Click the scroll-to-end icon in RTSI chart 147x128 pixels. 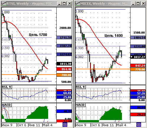[x=65, y=125]
